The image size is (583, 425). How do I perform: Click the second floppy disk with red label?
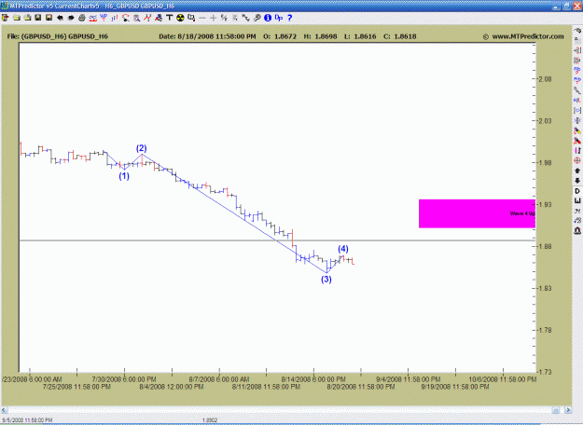click(x=49, y=18)
